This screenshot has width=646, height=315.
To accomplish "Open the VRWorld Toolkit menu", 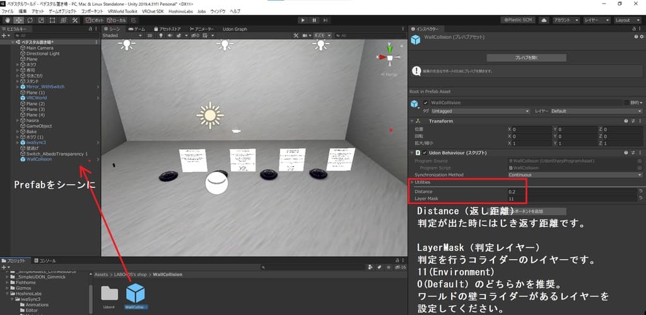I will pyautogui.click(x=123, y=11).
